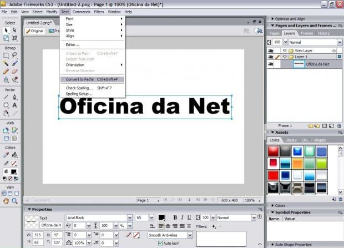This screenshot has height=248, width=344.
Task: Toggle Bold text formatting
Action: click(x=175, y=217)
